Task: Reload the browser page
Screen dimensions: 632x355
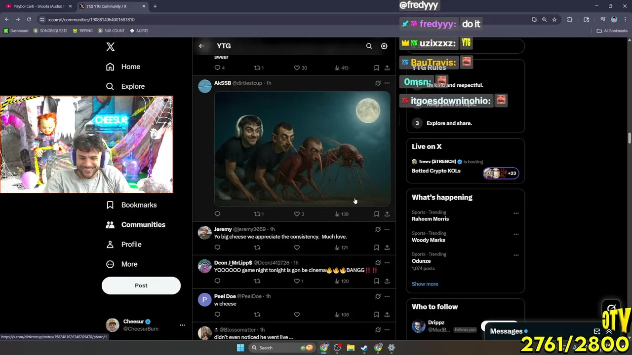Action: [x=29, y=19]
